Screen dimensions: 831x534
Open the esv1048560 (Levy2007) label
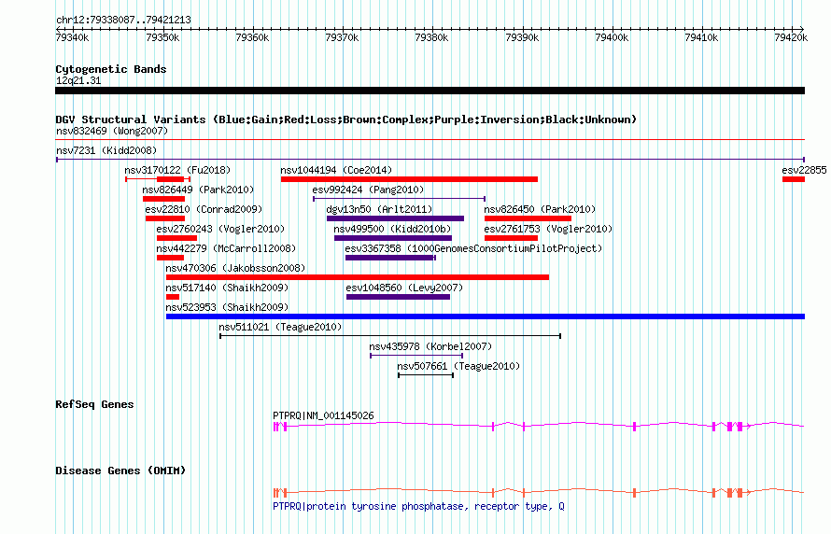coord(404,288)
